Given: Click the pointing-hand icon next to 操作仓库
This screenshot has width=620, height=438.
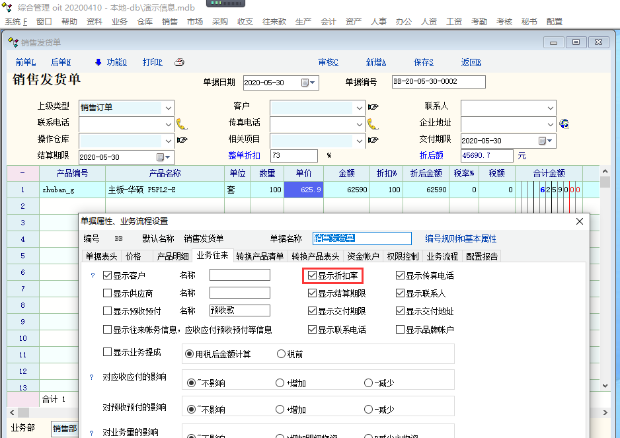Looking at the screenshot, I should click(182, 140).
